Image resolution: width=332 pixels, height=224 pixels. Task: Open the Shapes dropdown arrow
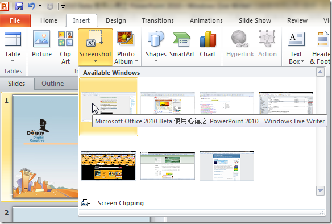[x=156, y=61]
